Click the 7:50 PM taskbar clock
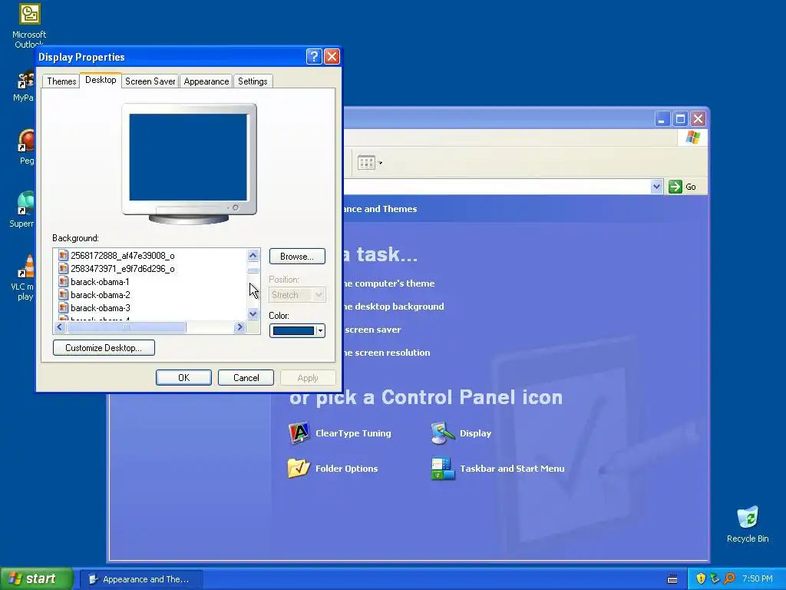Screen dimensions: 786x590 [x=757, y=579]
